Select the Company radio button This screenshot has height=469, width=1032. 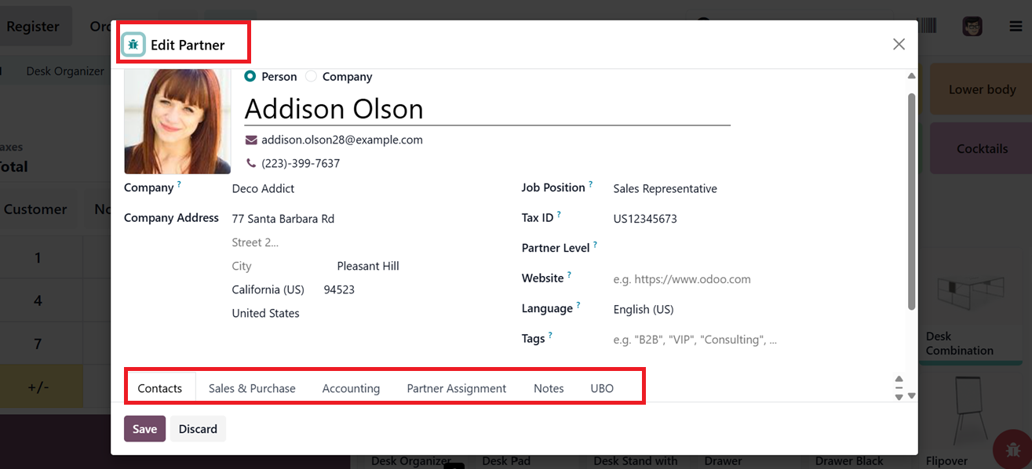312,77
